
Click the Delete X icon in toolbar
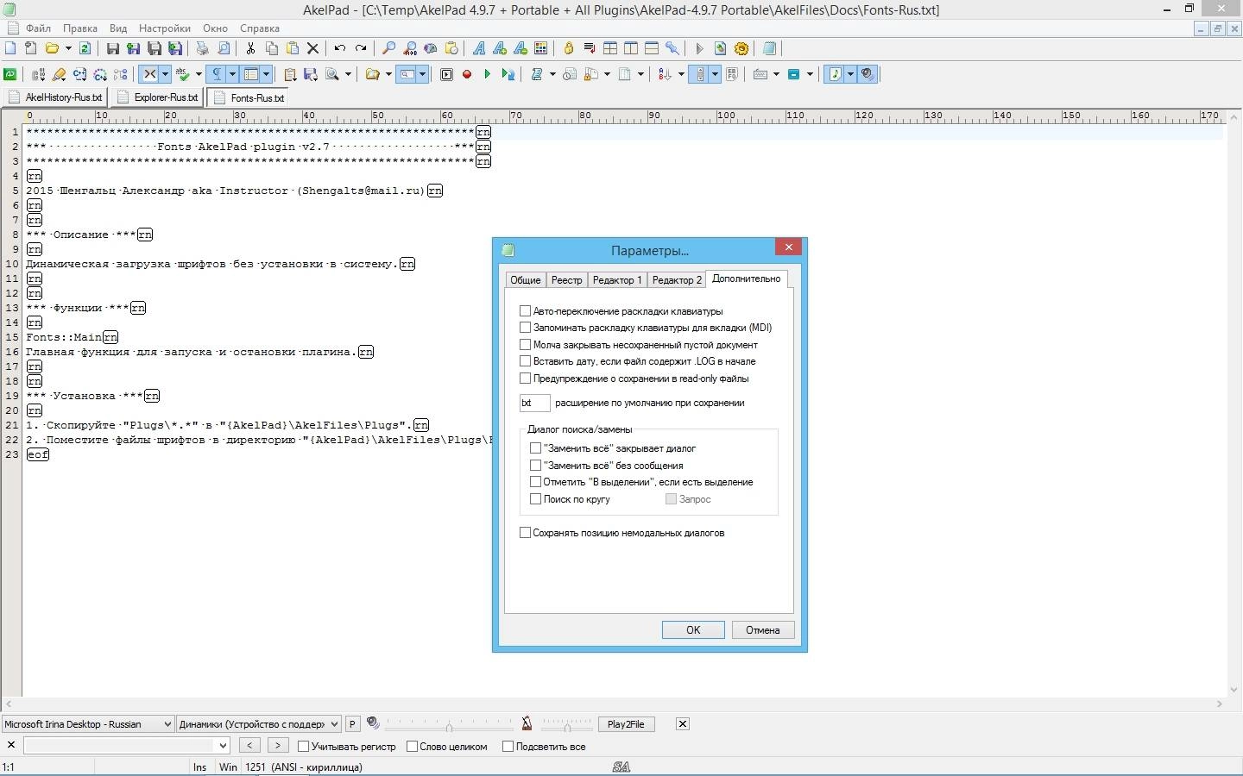(313, 48)
